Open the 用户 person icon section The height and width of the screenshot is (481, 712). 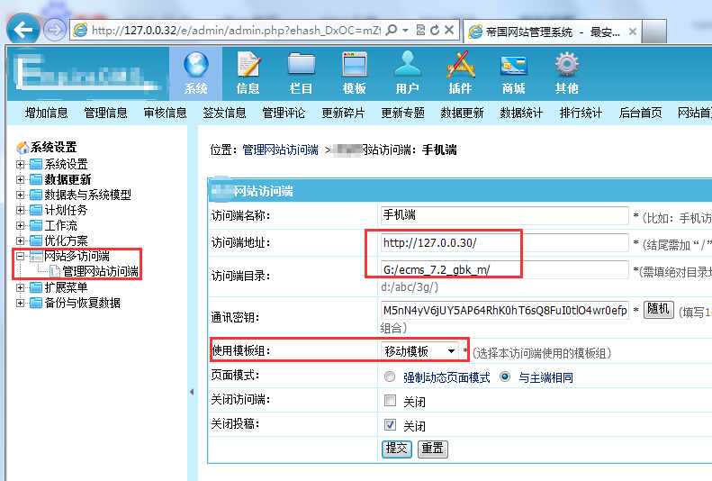(408, 73)
